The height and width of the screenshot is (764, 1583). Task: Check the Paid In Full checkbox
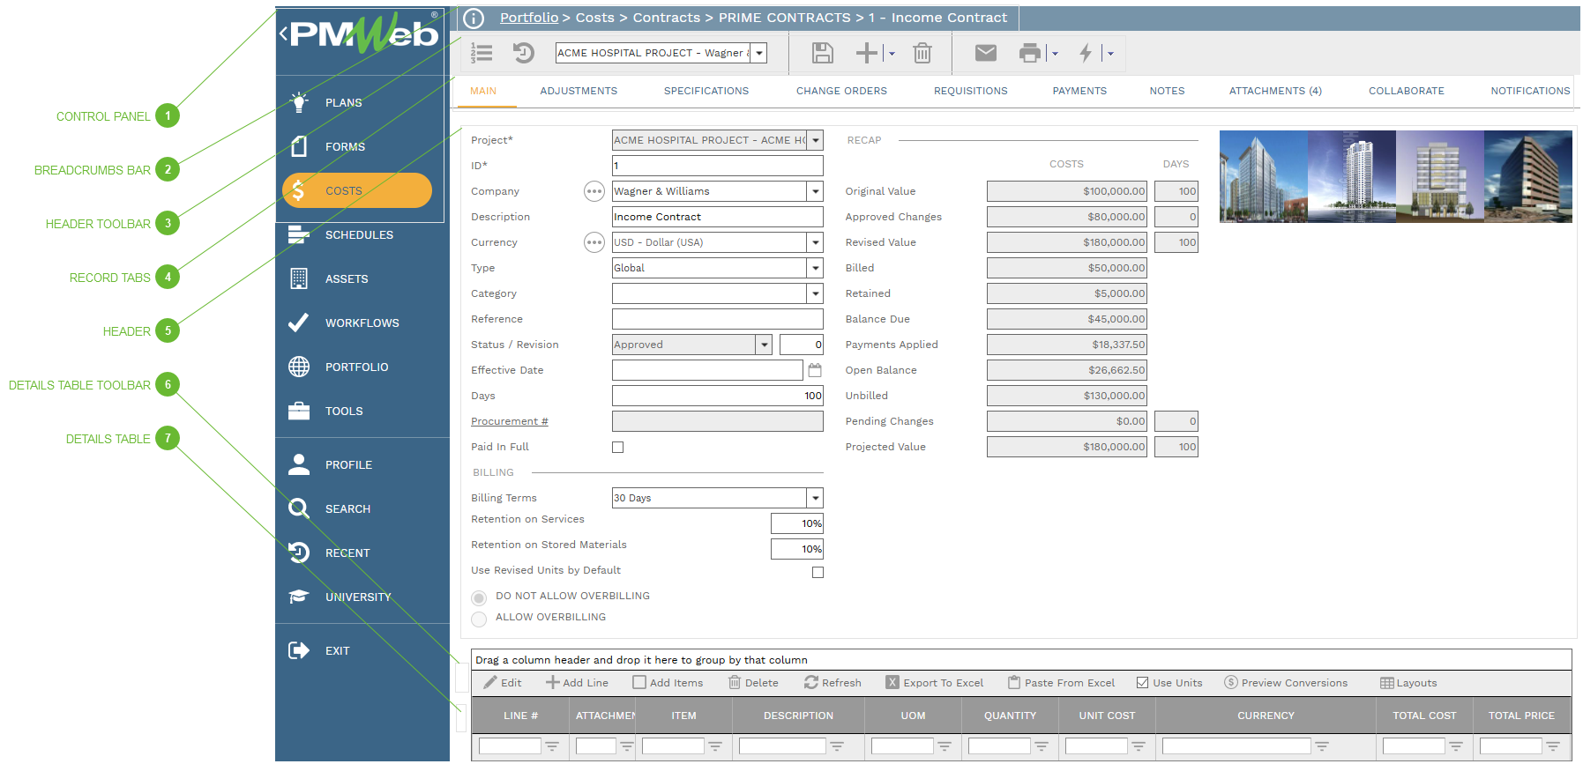(618, 448)
